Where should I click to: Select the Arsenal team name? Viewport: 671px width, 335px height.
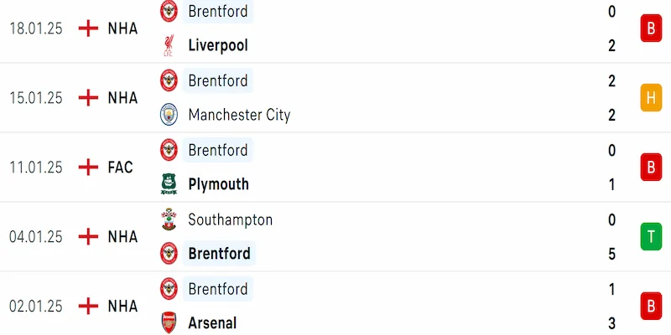(x=212, y=322)
